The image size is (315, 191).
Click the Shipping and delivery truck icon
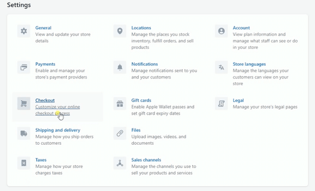24,133
